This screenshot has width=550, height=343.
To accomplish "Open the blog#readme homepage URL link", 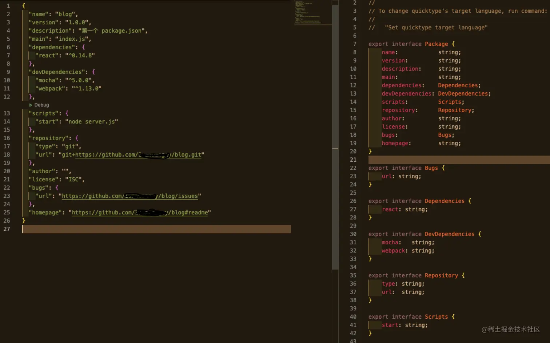I will pos(140,213).
